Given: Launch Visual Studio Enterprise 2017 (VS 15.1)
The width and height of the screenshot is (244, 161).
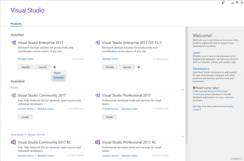Looking at the screenshot, I should (x=127, y=67).
